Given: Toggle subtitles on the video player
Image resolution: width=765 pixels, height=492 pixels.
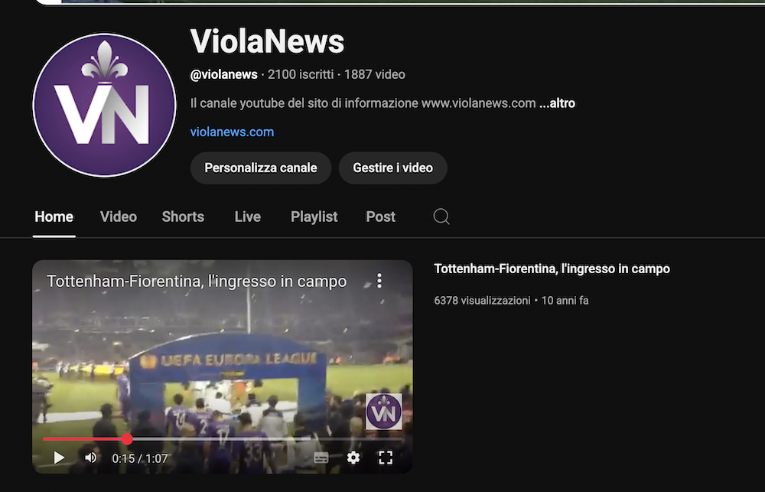Looking at the screenshot, I should tap(321, 458).
